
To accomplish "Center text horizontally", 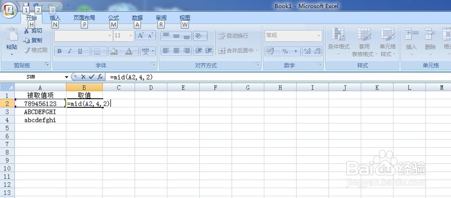I will point(176,51).
